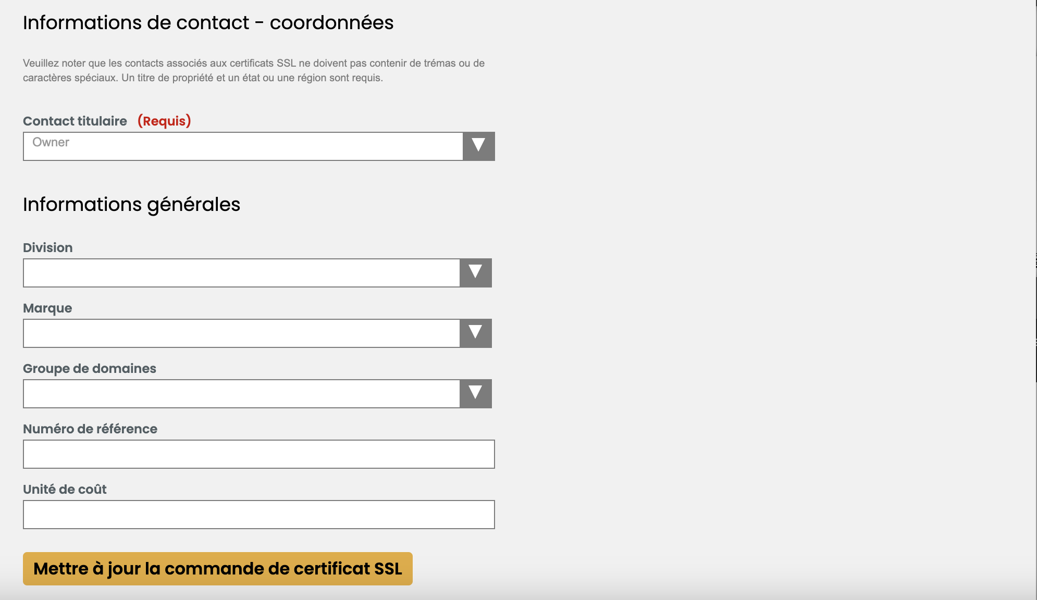Open the Division dropdown arrow
1037x600 pixels.
pos(475,273)
